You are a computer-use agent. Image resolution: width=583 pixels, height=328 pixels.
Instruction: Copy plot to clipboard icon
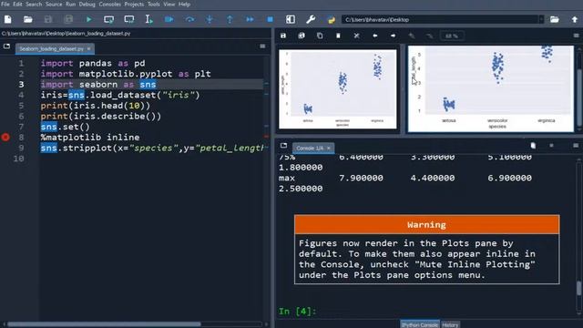coord(320,36)
